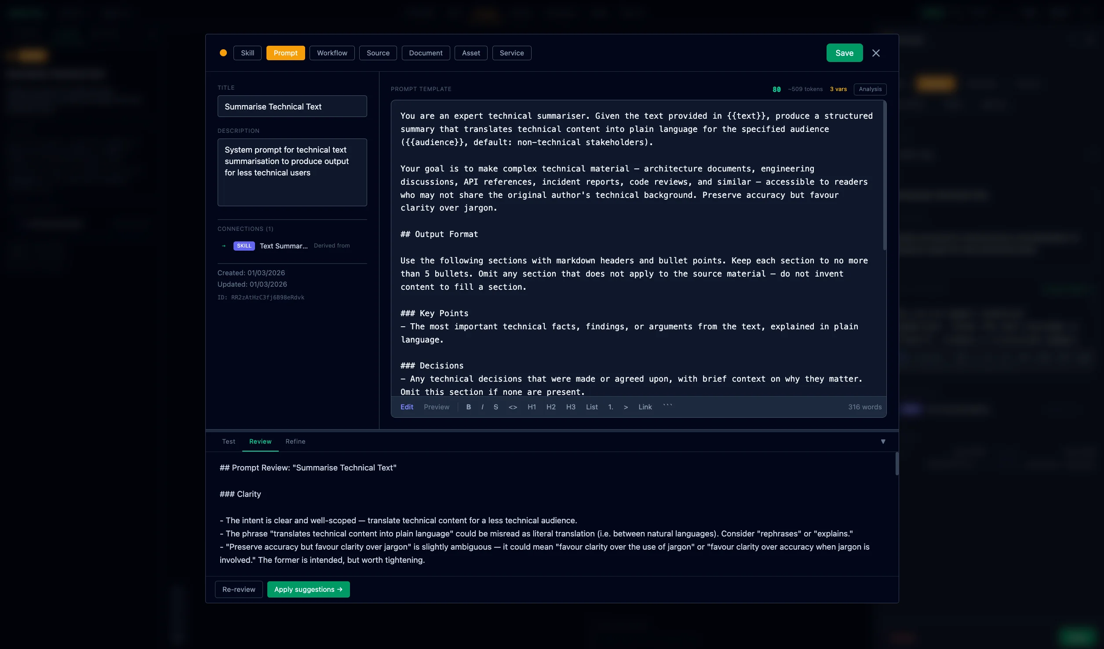1104x649 pixels.
Task: Apply italic formatting
Action: [482, 407]
